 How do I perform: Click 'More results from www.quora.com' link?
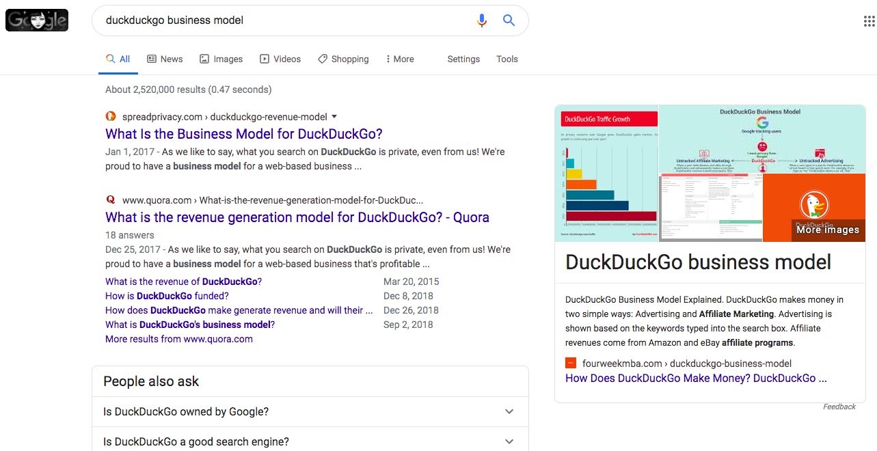[179, 339]
